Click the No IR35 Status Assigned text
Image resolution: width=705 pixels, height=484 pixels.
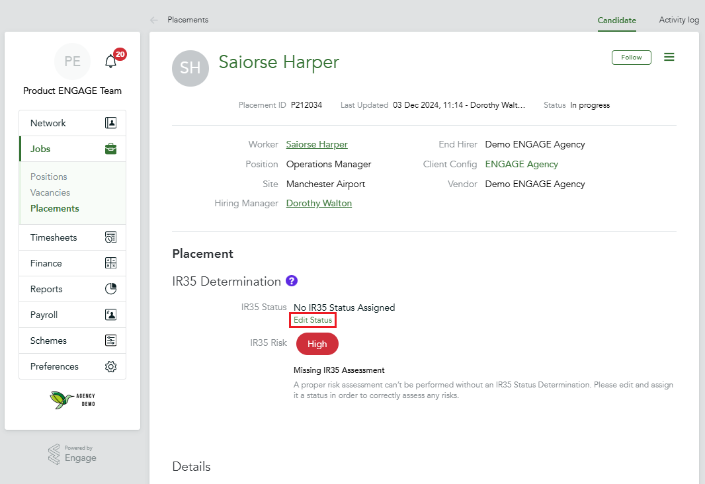345,307
